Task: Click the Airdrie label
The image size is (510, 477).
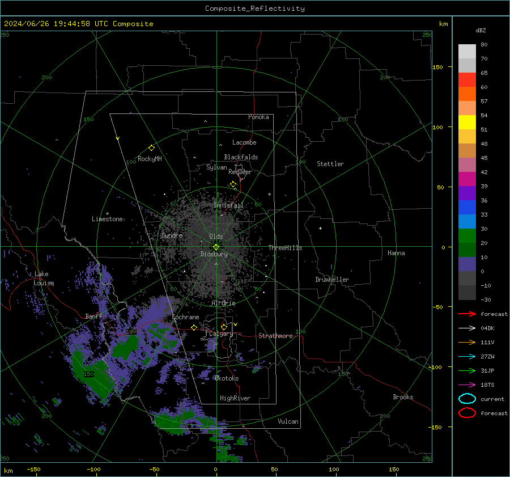Action: tap(223, 303)
